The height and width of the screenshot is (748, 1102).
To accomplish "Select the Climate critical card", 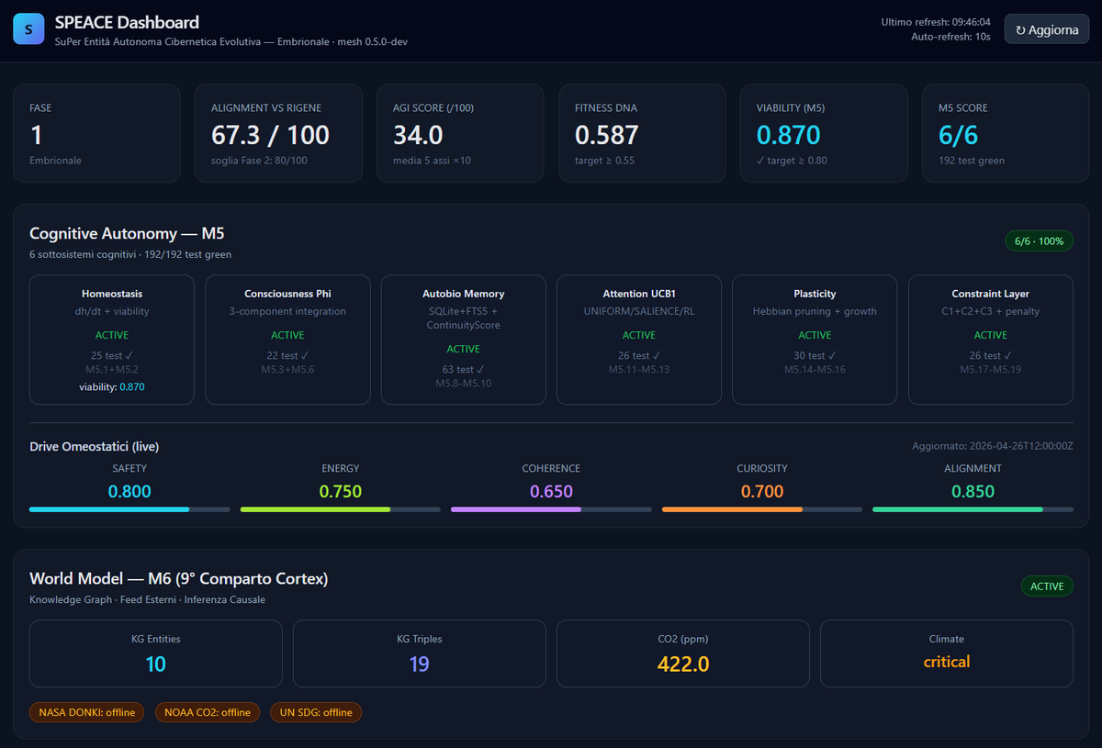I will tap(947, 653).
